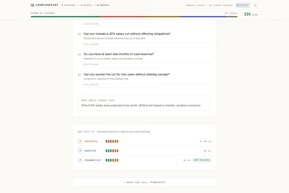Click the olive segment of claims bar
Viewport: 289px width, 193px height.
pyautogui.click(x=163, y=17)
